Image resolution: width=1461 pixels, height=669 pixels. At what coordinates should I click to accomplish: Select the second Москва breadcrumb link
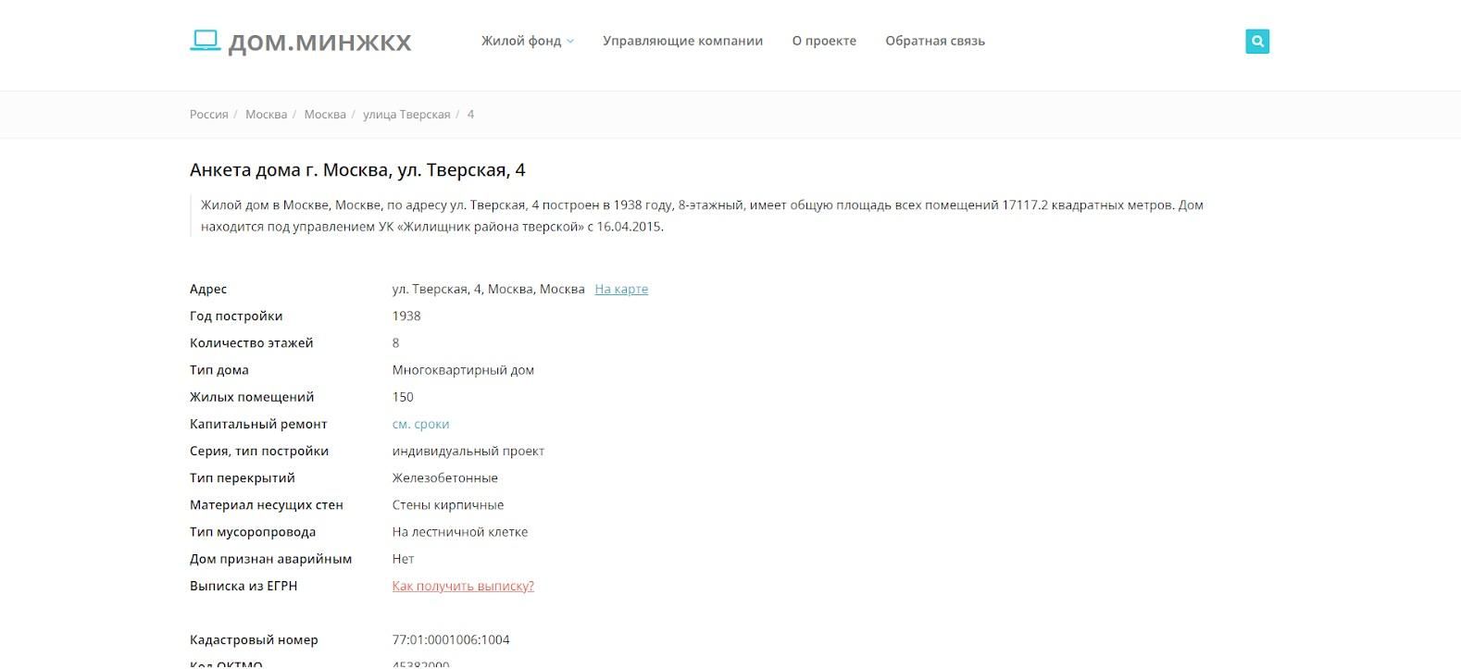point(325,115)
